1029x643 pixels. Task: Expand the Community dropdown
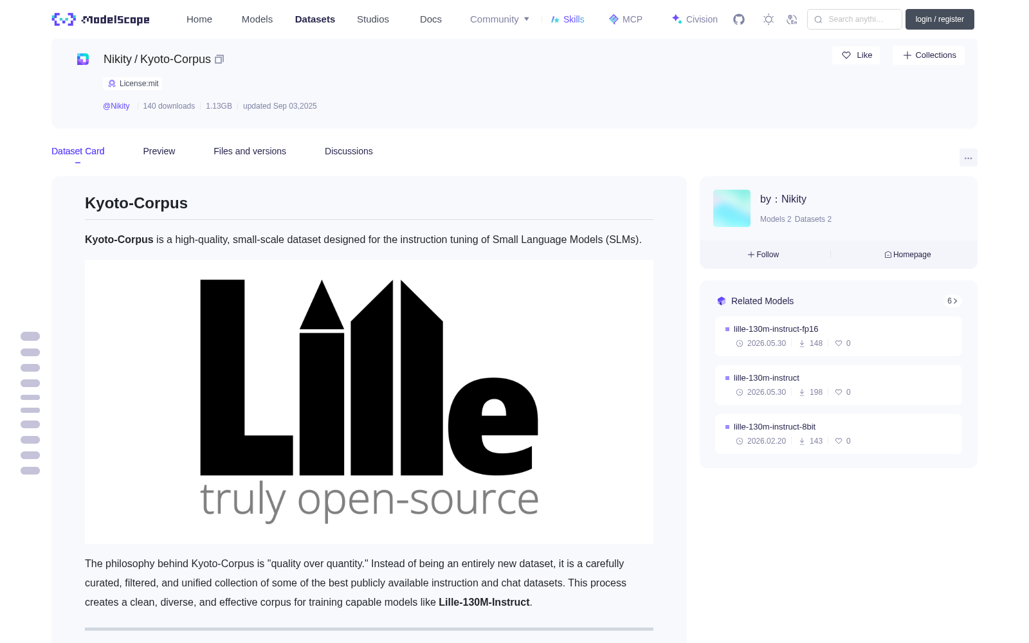click(500, 19)
